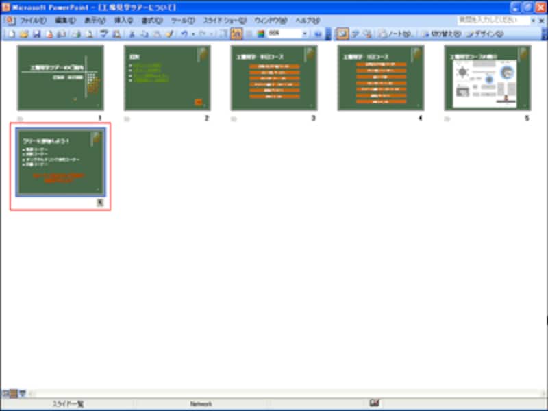Open the ウィンドウ (Window) menu
548x411 pixels.
click(x=271, y=21)
